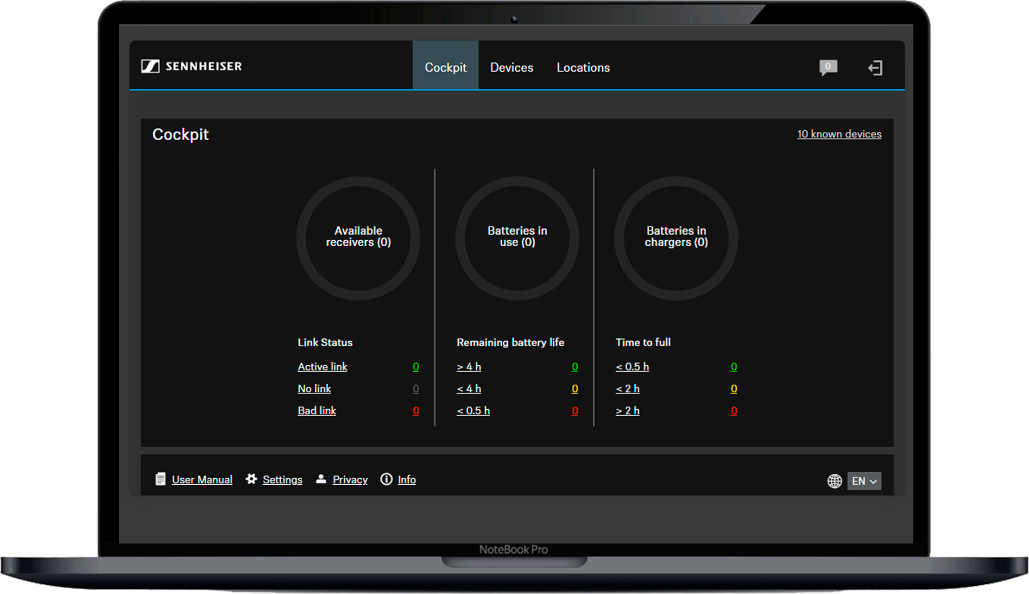
Task: Switch to the Devices tab
Action: (x=512, y=67)
